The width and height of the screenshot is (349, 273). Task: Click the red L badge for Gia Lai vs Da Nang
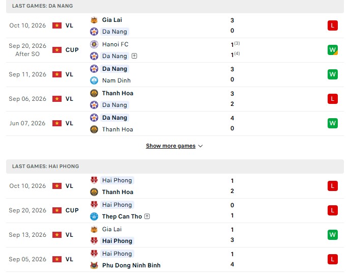pos(333,25)
